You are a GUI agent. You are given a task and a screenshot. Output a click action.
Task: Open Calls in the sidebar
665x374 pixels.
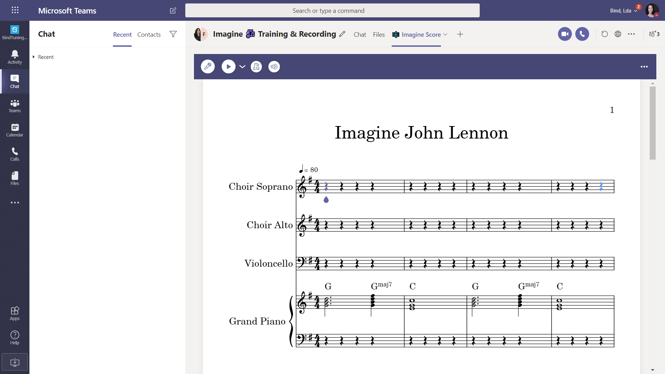click(15, 154)
